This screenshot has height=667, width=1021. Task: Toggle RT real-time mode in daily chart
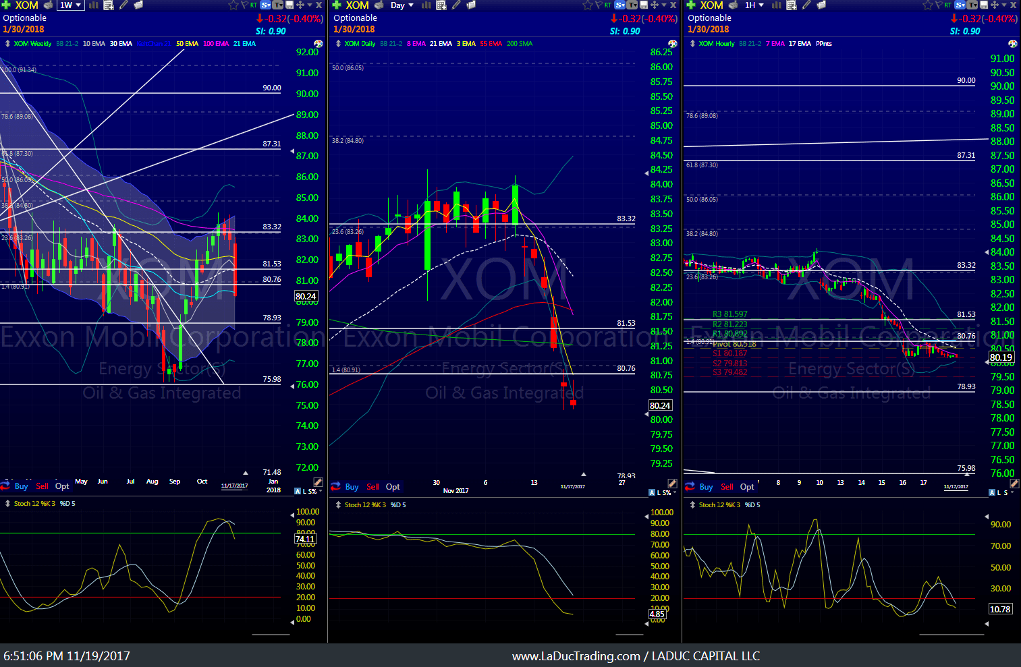(608, 5)
